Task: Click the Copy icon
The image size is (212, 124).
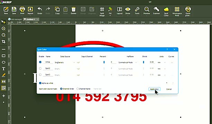Action: pos(57,10)
